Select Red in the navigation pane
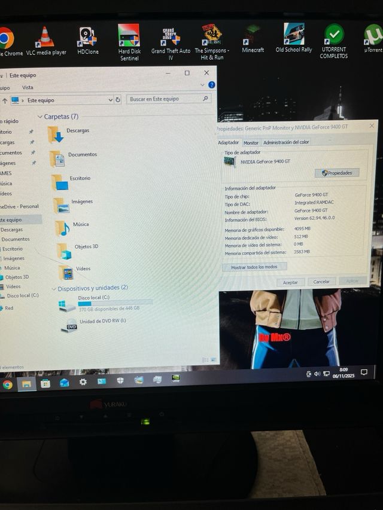Viewport: 383px width, 510px height. tap(9, 308)
